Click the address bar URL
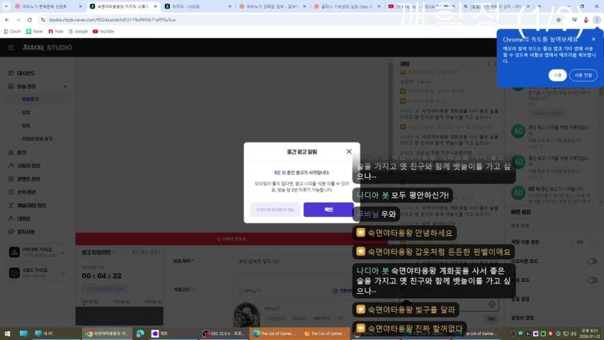The width and height of the screenshot is (604, 340). [x=112, y=20]
